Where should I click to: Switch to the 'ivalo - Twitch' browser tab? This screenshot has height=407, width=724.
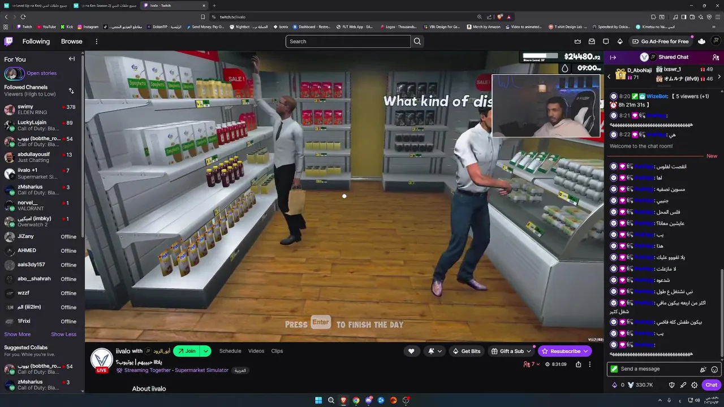[175, 5]
